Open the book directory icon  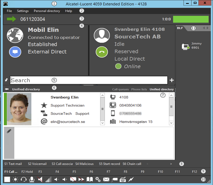click(x=90, y=180)
